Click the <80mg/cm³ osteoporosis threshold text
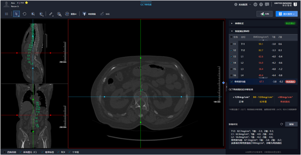The image size is (301, 155). pyautogui.click(x=285, y=97)
